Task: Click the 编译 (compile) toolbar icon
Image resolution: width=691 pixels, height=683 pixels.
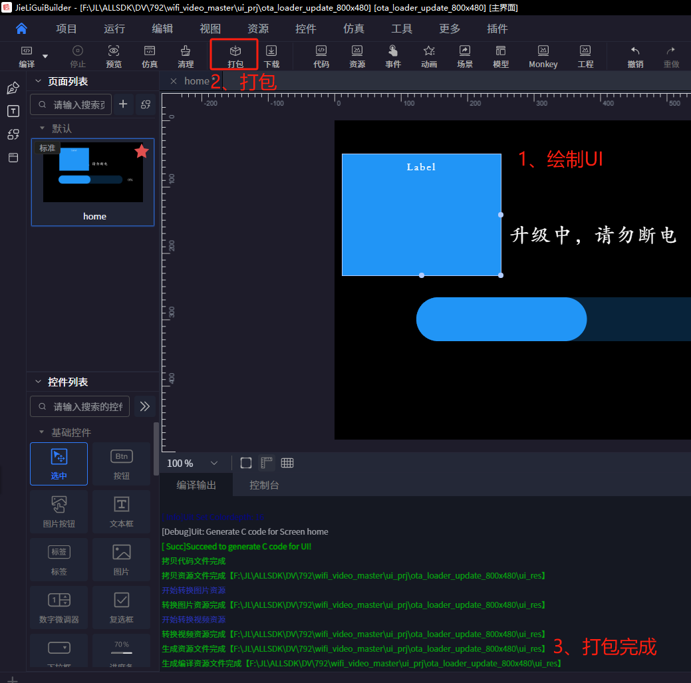Action: [27, 57]
